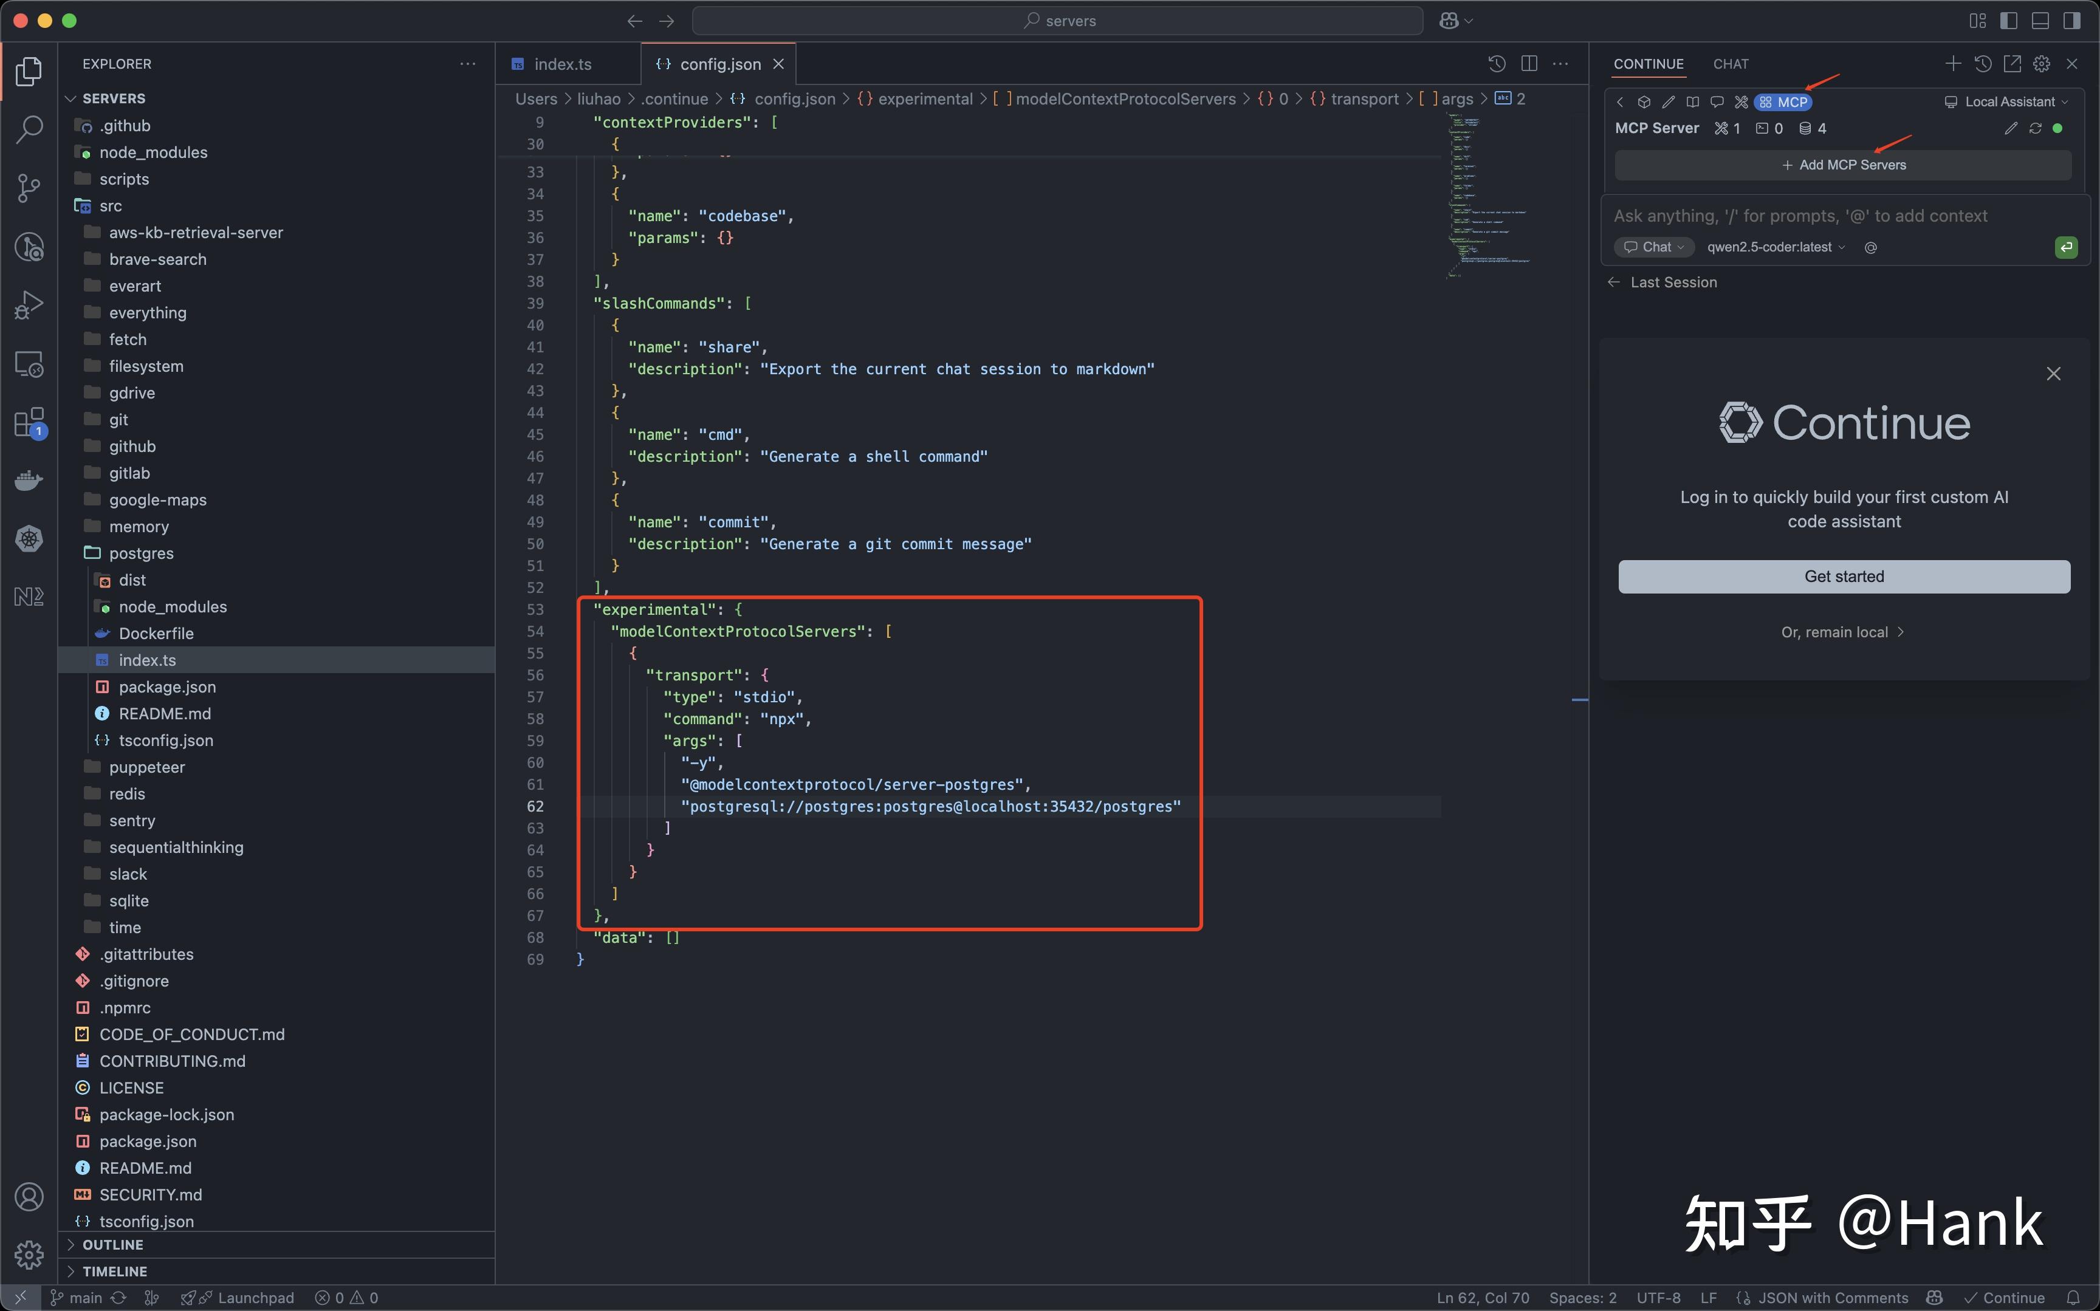This screenshot has height=1311, width=2100.
Task: Open Continue session history icon
Action: [x=1983, y=63]
